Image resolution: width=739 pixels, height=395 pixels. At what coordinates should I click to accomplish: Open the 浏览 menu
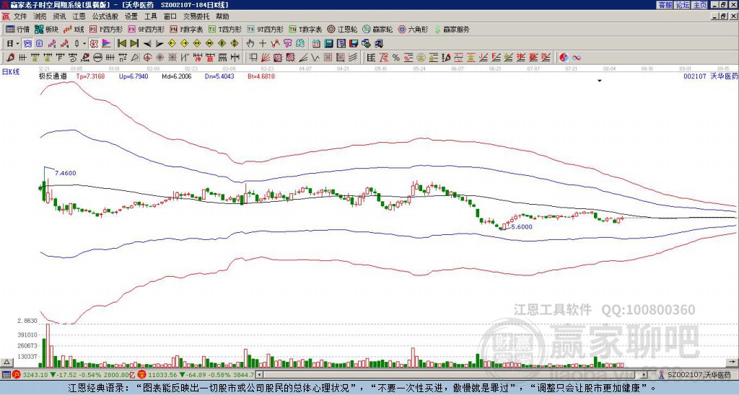pyautogui.click(x=40, y=17)
